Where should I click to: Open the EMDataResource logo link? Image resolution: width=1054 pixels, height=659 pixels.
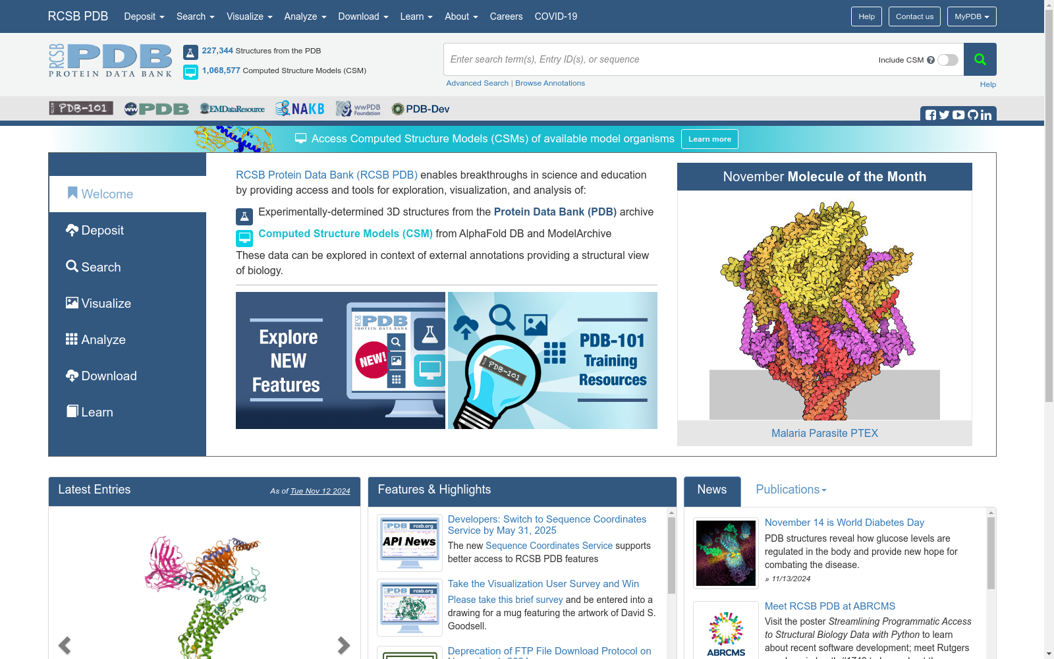(x=233, y=109)
